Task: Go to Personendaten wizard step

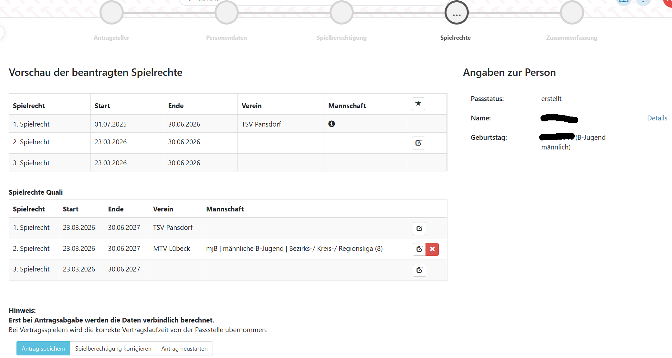Action: [x=226, y=13]
